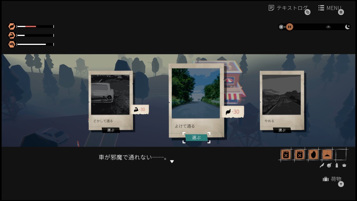Click the MENU list icon
This screenshot has height=201, width=357.
pos(321,8)
